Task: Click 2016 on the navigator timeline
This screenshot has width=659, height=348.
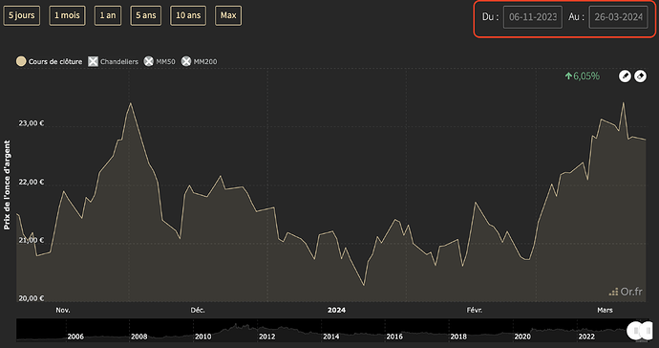Action: click(394, 337)
